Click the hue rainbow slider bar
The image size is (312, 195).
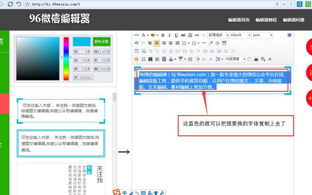pyautogui.click(x=66, y=59)
